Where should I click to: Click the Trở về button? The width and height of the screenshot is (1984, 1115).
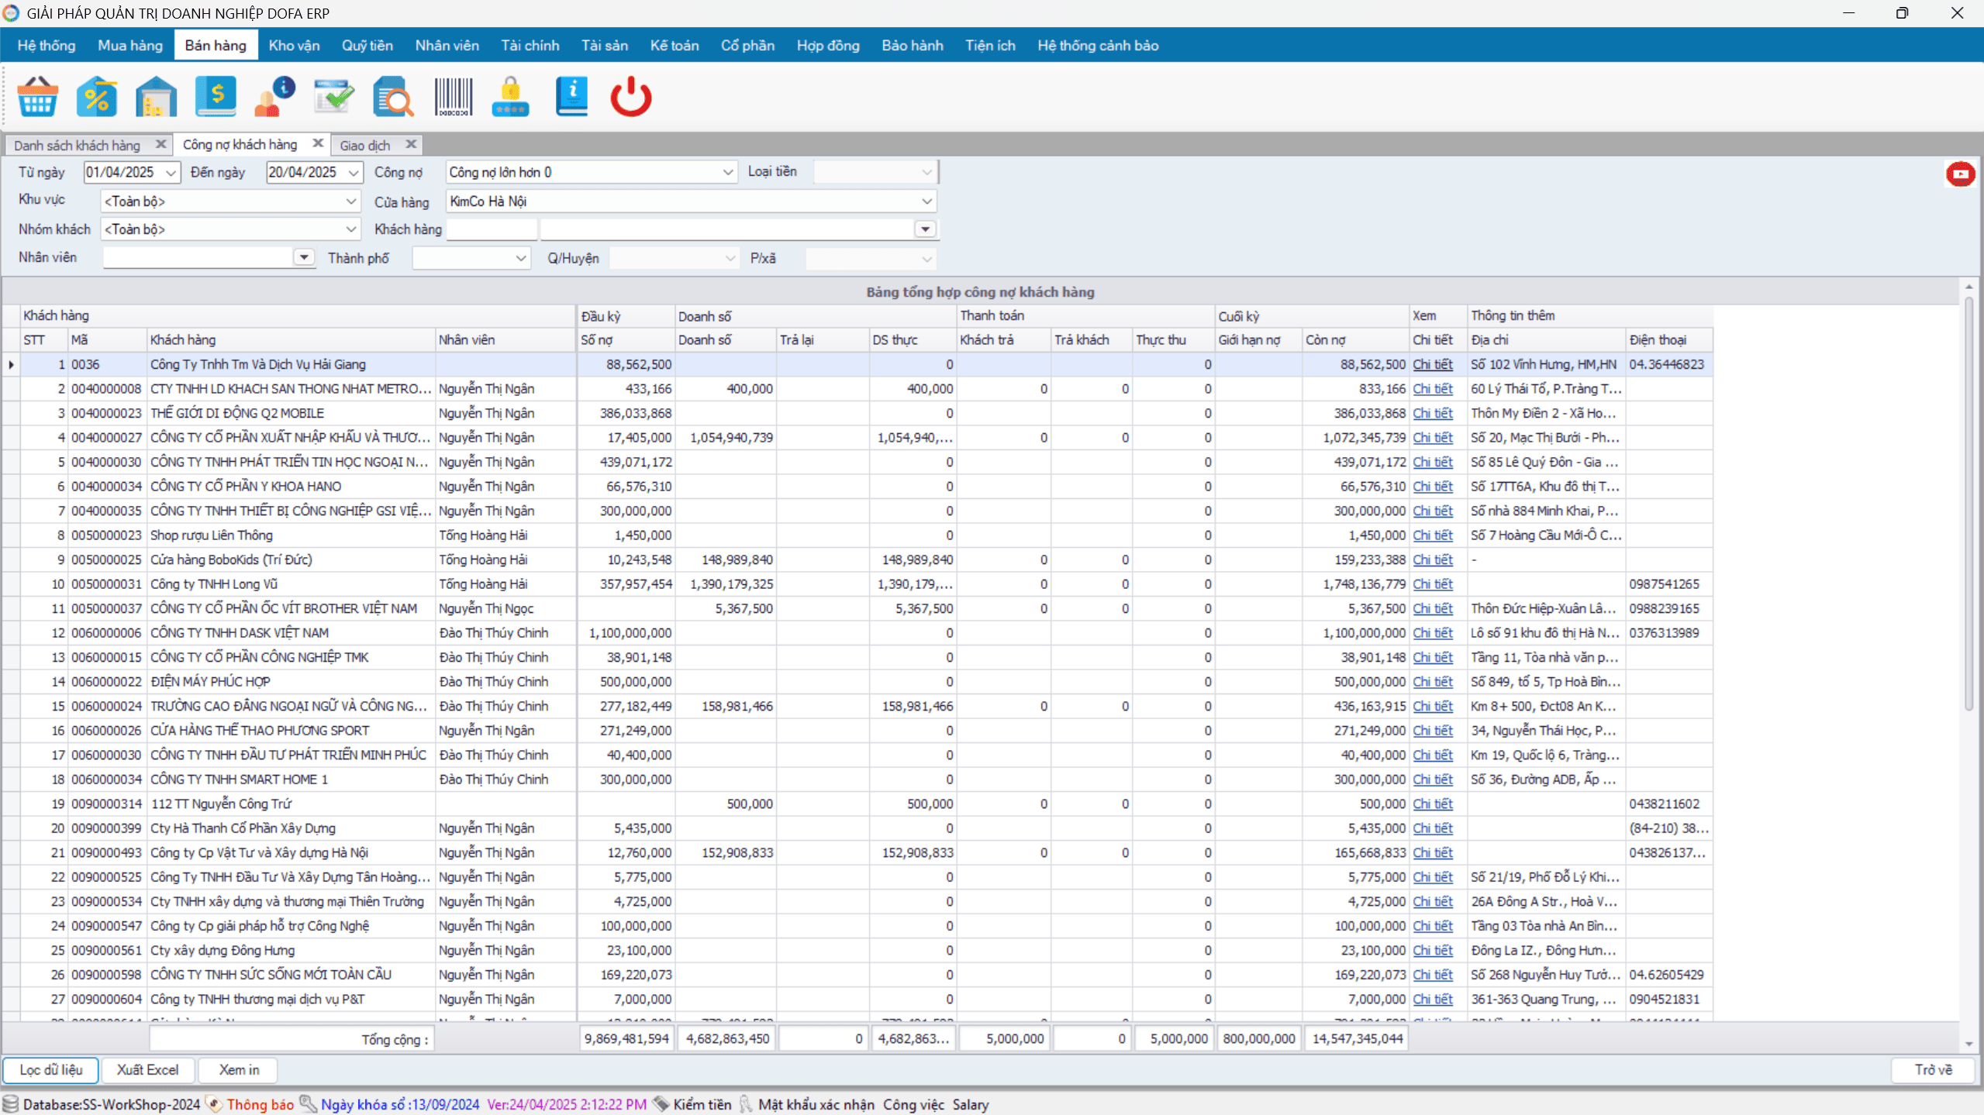(1933, 1070)
